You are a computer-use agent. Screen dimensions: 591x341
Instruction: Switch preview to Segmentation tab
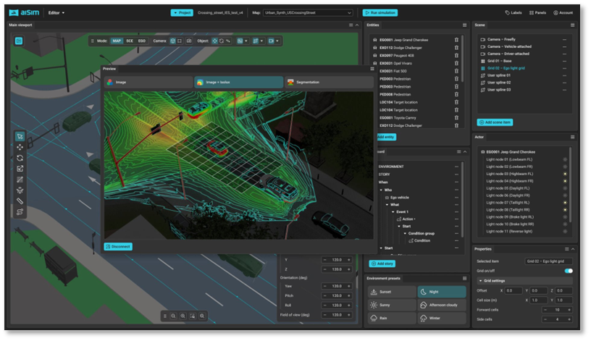click(329, 82)
